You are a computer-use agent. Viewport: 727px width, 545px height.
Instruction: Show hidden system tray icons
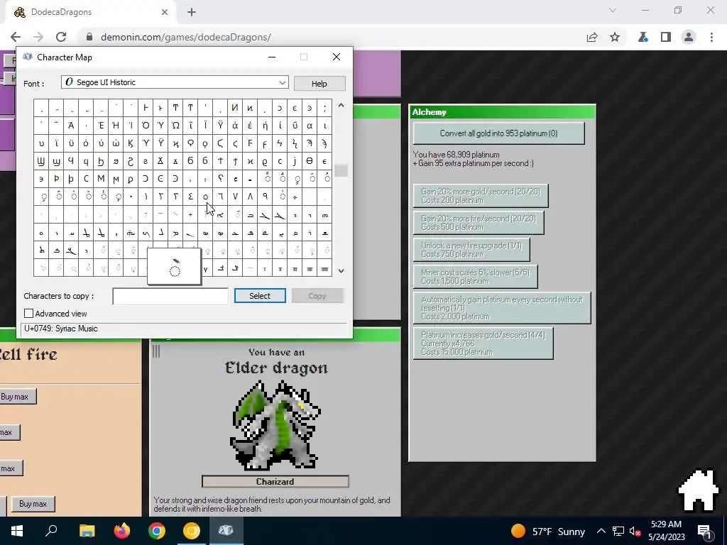pyautogui.click(x=601, y=531)
